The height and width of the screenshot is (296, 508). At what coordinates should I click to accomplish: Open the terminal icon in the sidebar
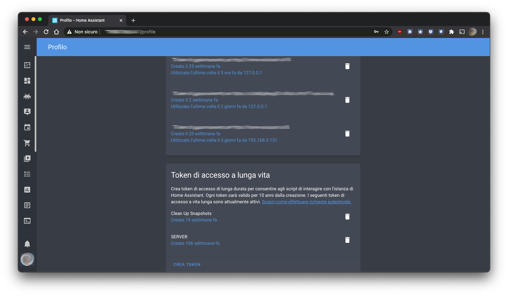coord(27,221)
